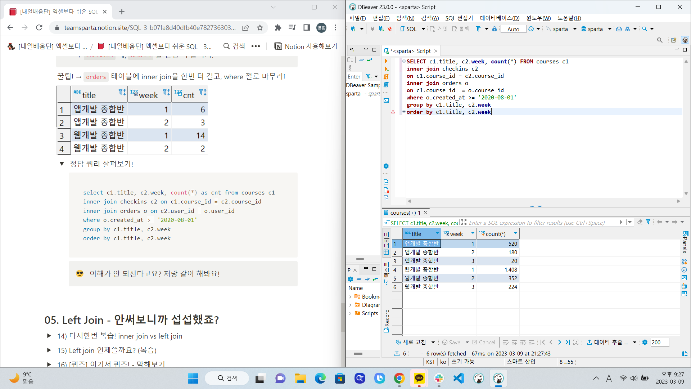Open the transaction log clock icon
Image resolution: width=691 pixels, height=389 pixels.
531,29
